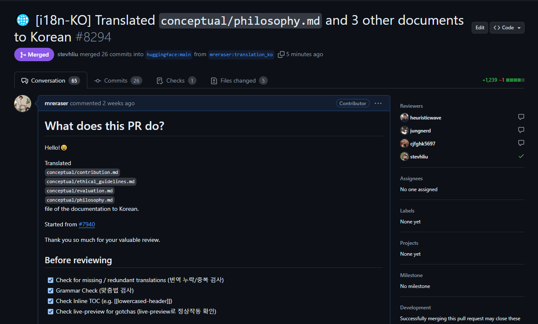Click the copy branch name icon
This screenshot has height=324, width=538.
point(281,54)
